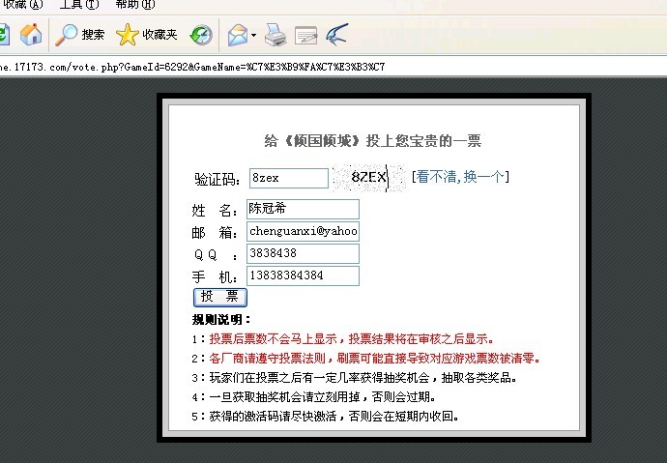Select the QQ number input field
Viewport: 667px width, 463px height.
303,253
